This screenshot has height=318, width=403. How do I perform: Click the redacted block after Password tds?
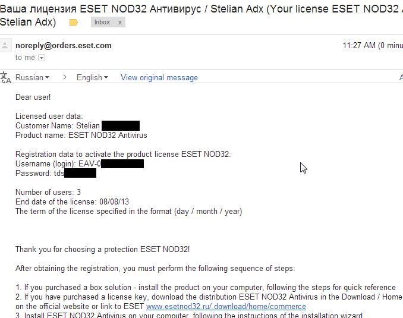coord(80,173)
